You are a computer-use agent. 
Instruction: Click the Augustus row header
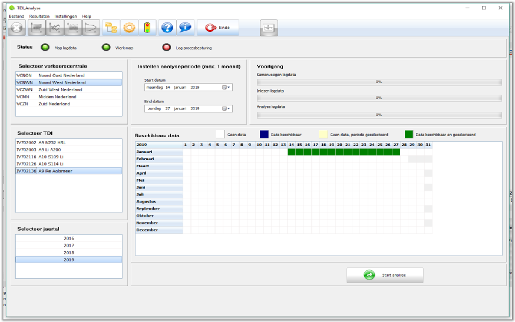[159, 201]
